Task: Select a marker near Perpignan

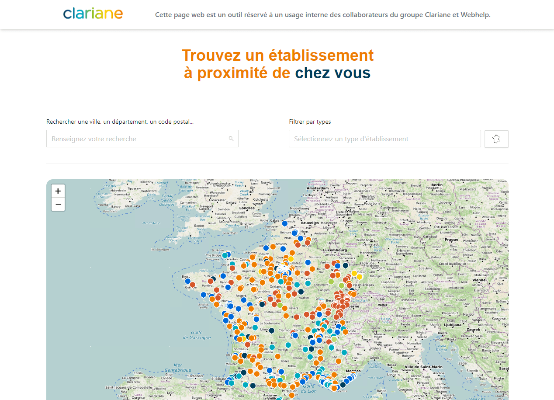Action: (x=293, y=386)
